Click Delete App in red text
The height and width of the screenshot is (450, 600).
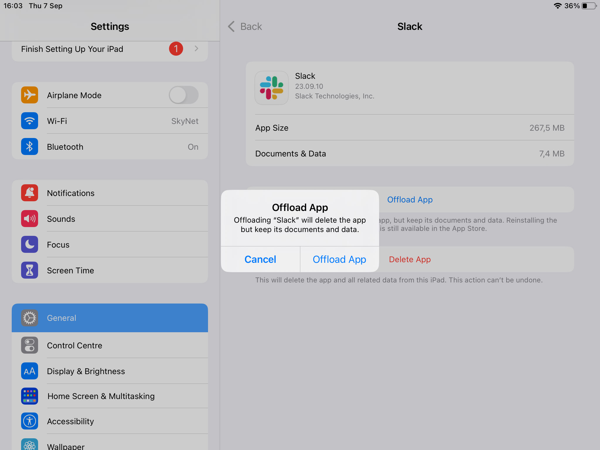[x=409, y=259]
